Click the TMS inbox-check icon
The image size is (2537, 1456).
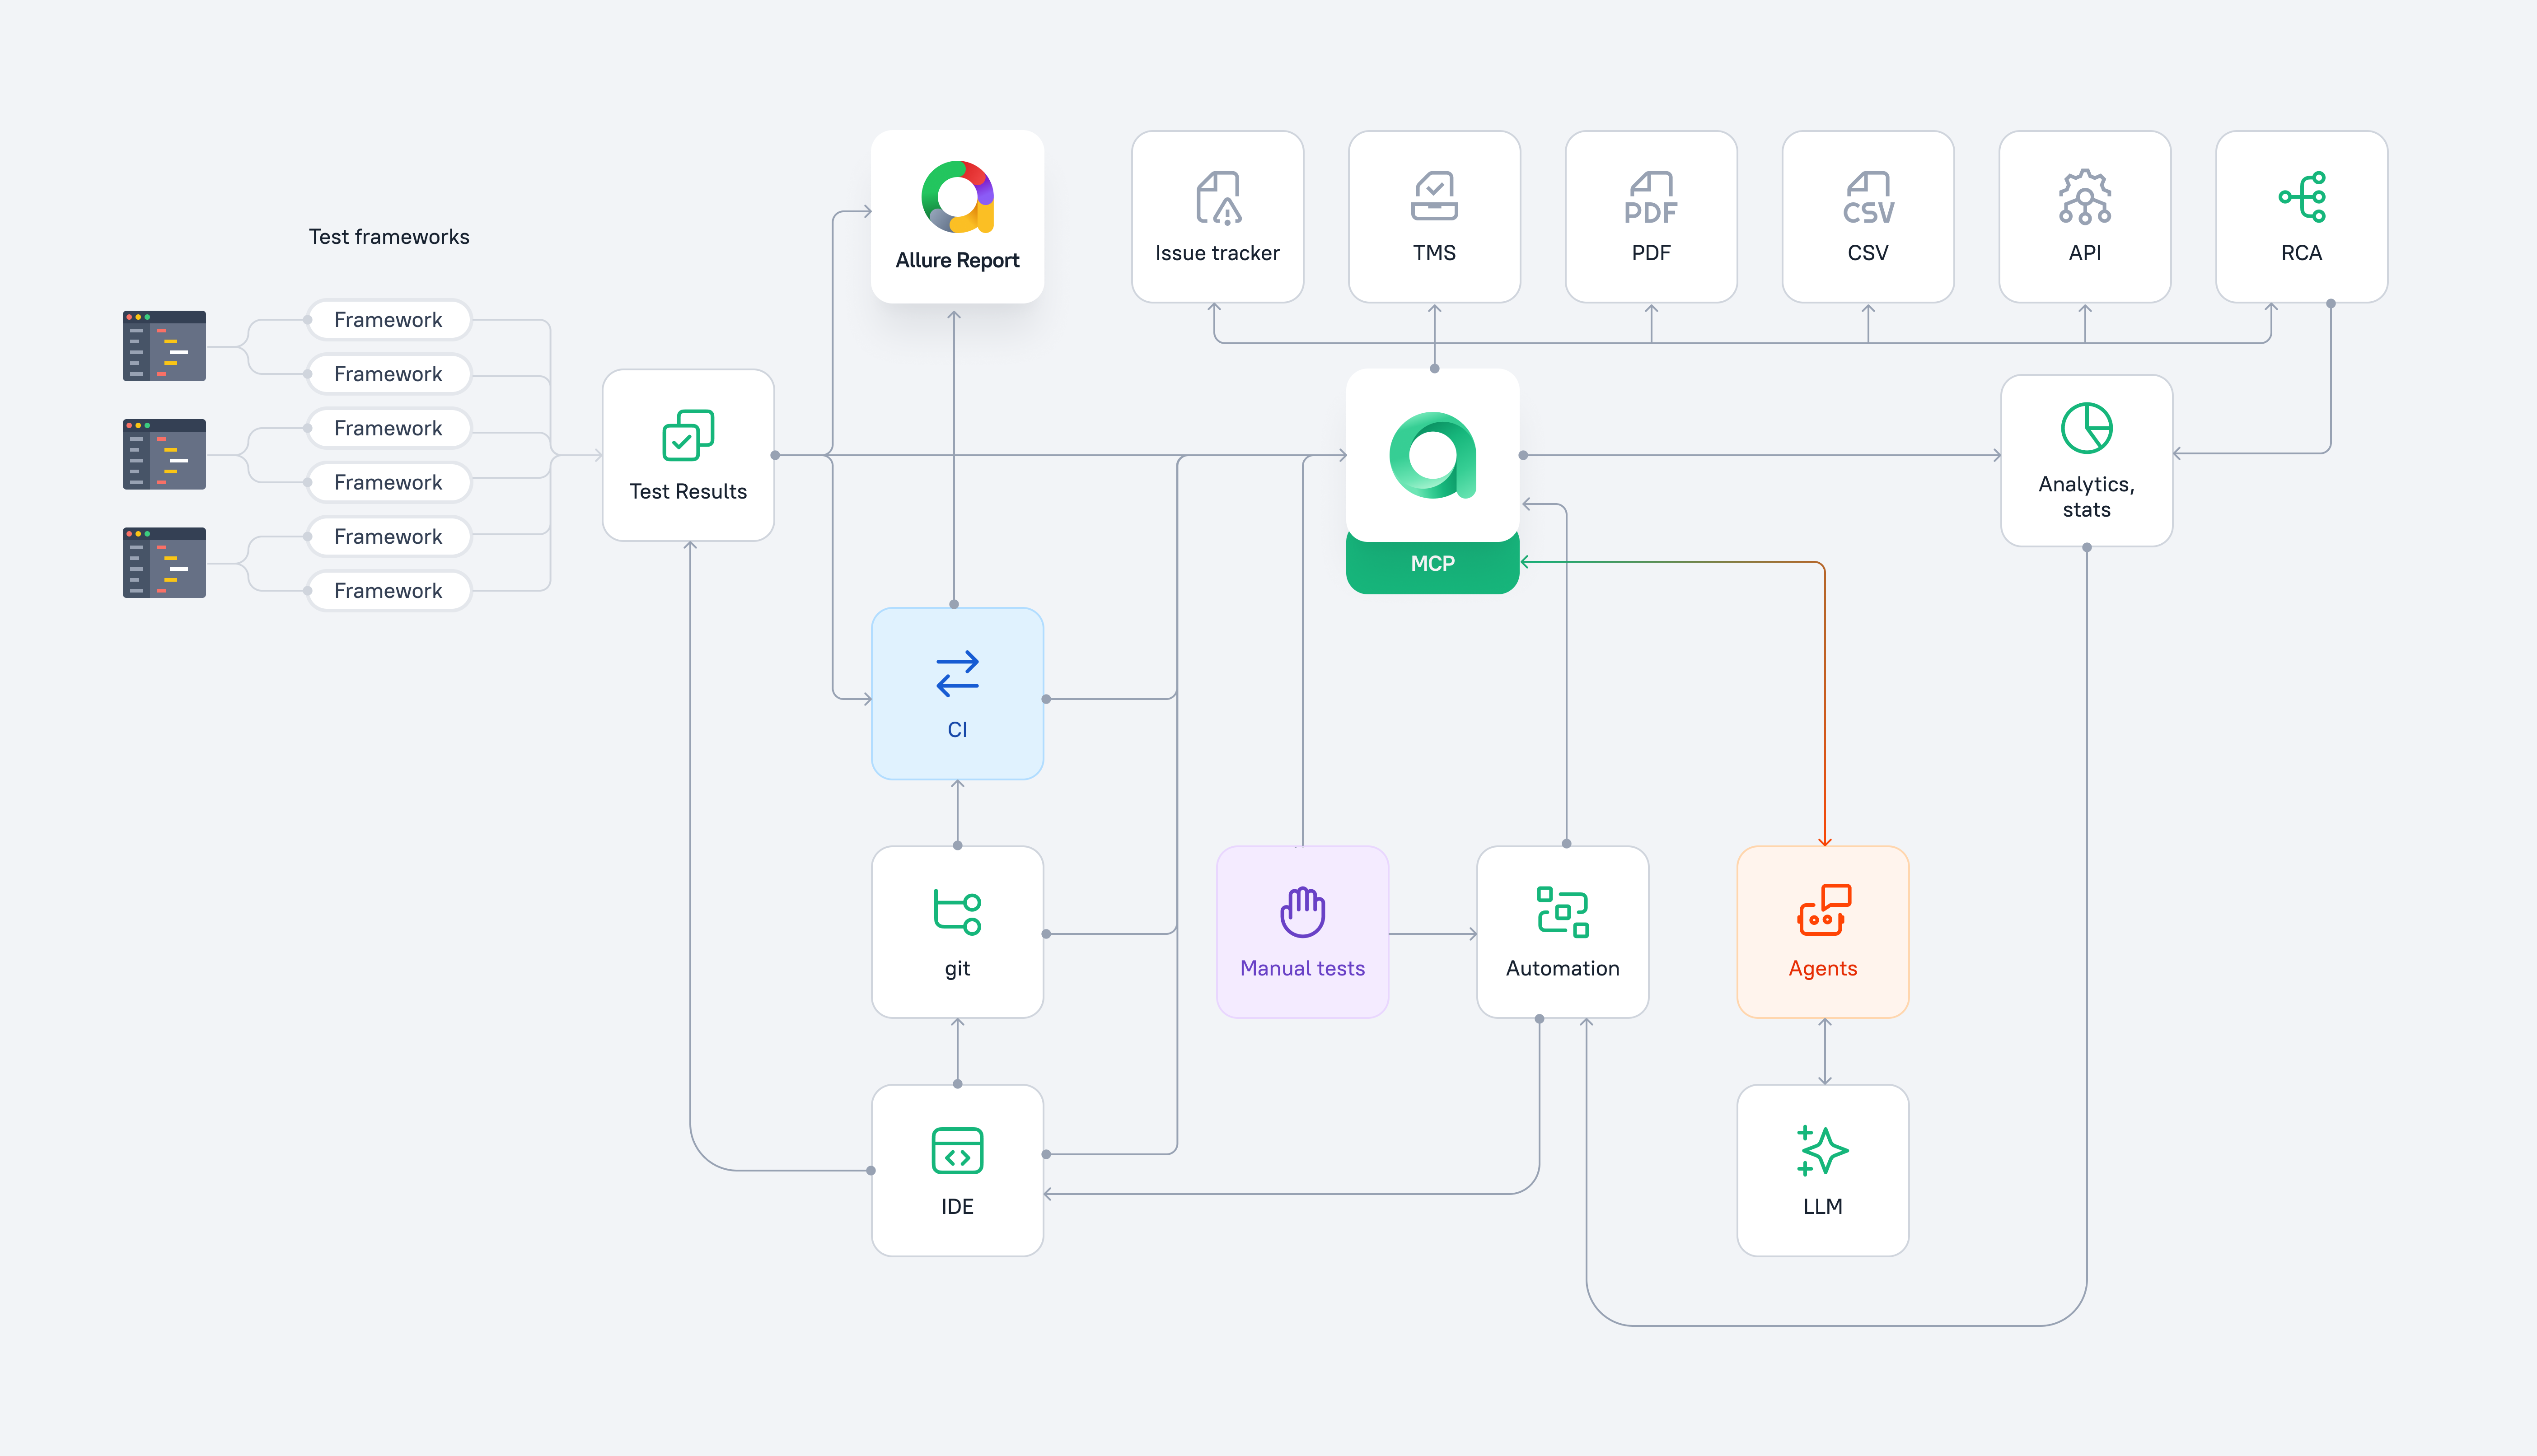click(1434, 196)
